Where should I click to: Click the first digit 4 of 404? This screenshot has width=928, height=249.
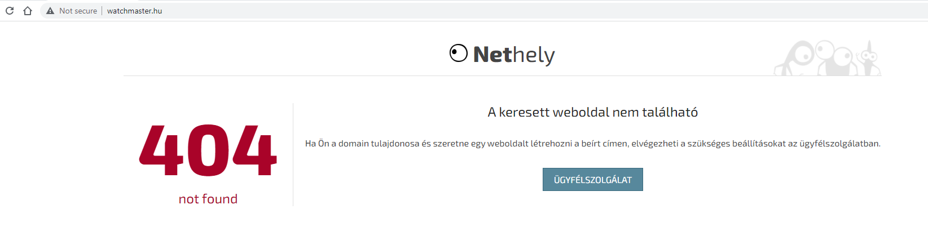(x=162, y=150)
